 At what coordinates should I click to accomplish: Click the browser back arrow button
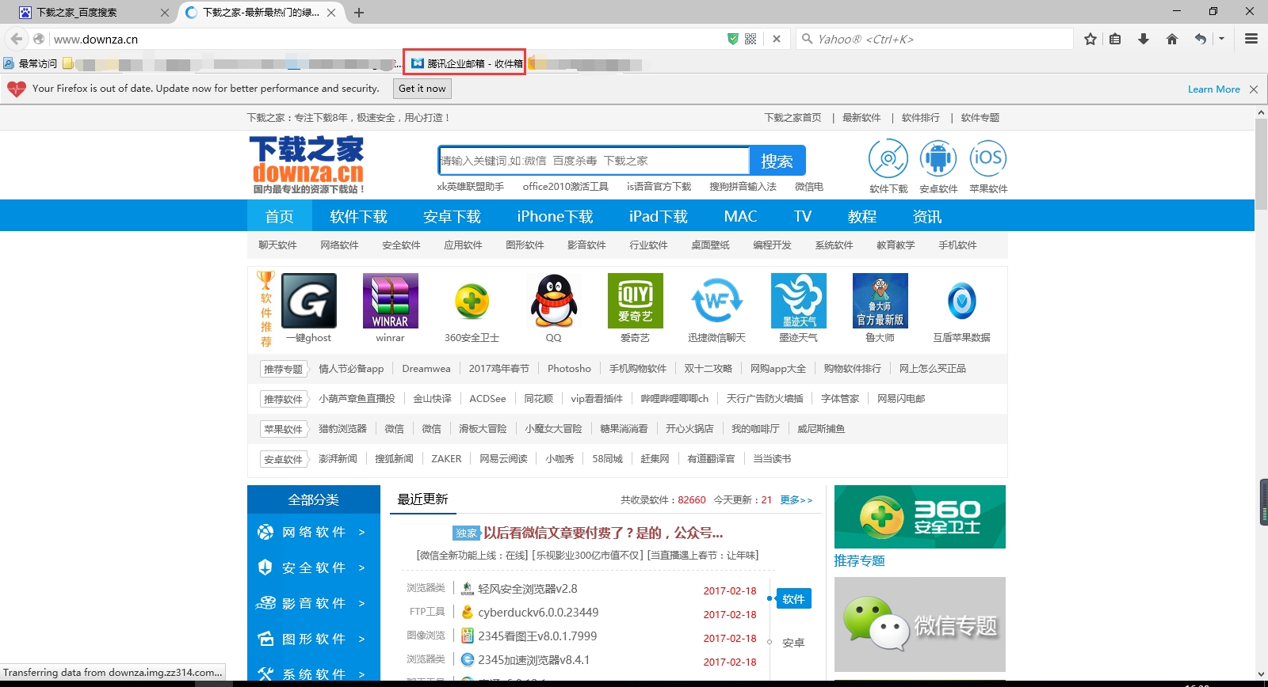(17, 39)
